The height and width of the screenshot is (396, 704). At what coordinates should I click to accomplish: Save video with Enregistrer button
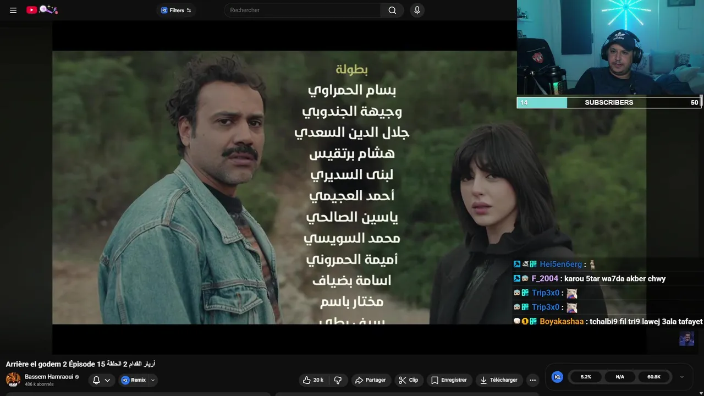pyautogui.click(x=449, y=380)
